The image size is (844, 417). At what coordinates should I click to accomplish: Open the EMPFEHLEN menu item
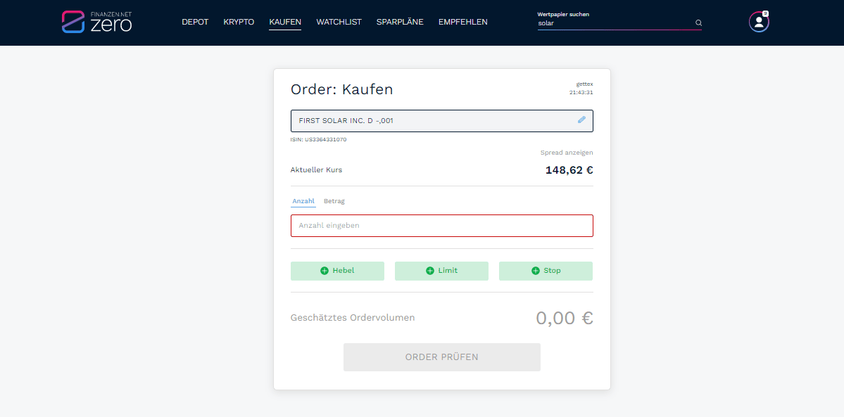coord(462,22)
